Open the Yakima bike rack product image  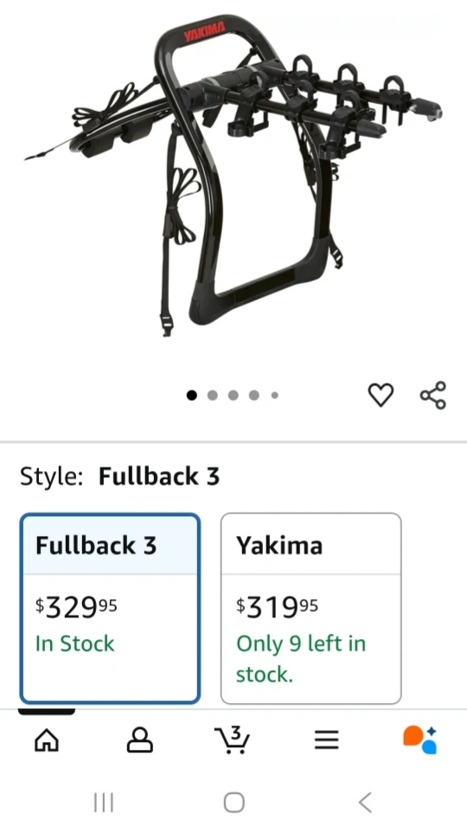(233, 175)
